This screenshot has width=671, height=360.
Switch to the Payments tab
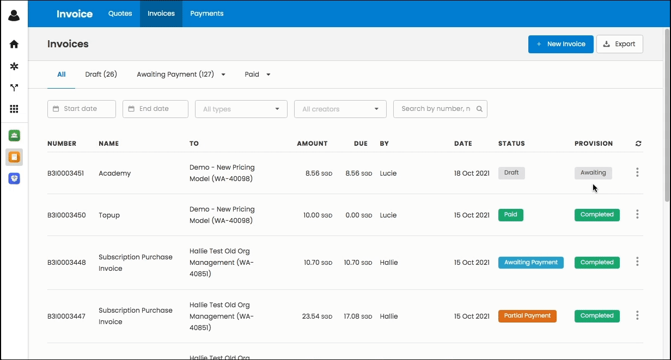tap(207, 14)
